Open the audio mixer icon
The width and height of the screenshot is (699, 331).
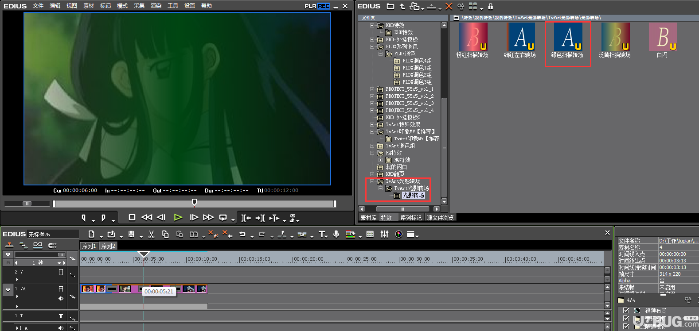click(x=384, y=234)
